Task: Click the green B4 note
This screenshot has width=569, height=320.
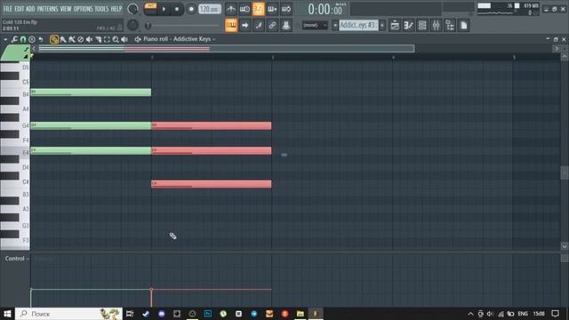Action: (91, 92)
